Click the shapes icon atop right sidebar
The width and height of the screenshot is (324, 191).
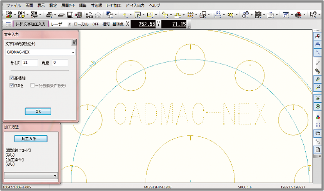pyautogui.click(x=318, y=37)
